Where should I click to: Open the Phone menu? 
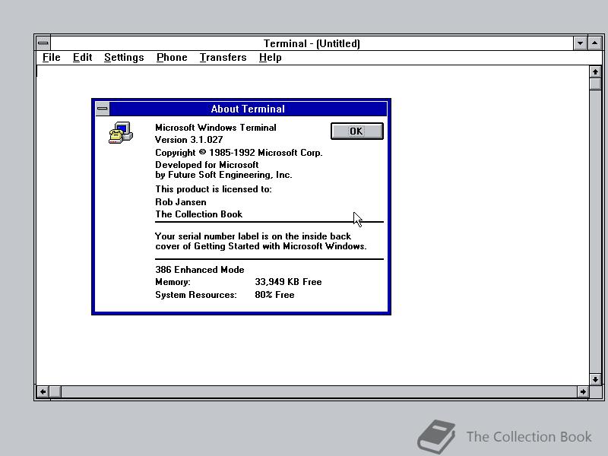(x=172, y=58)
